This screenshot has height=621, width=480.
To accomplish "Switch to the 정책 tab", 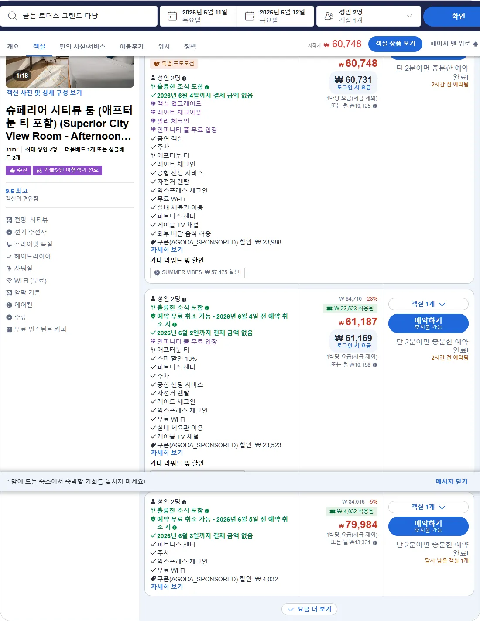I will [x=190, y=46].
